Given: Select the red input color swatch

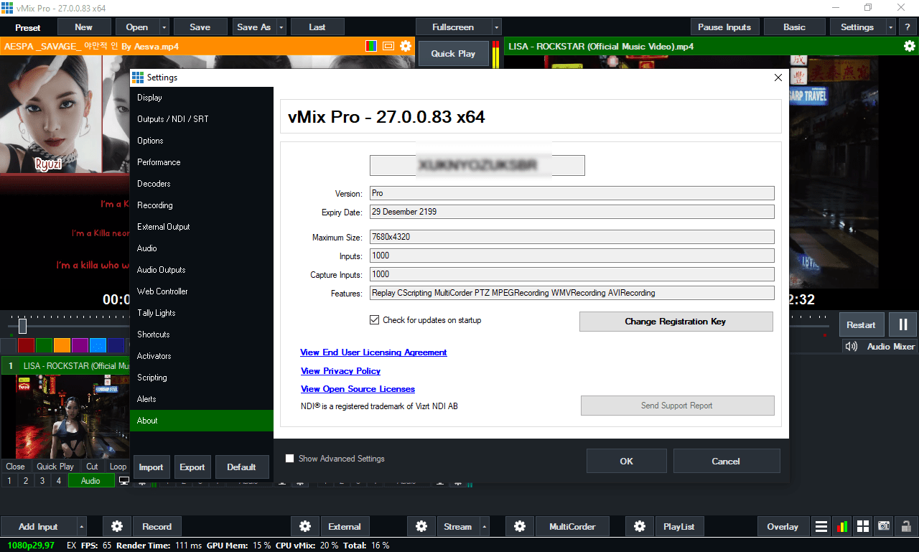Looking at the screenshot, I should coord(26,345).
